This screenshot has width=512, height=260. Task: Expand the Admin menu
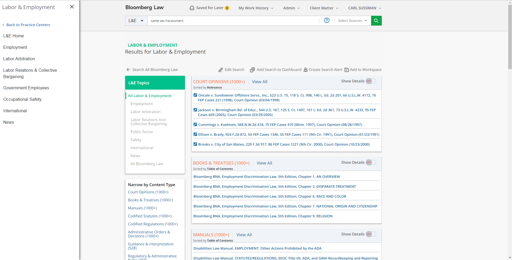coord(291,8)
